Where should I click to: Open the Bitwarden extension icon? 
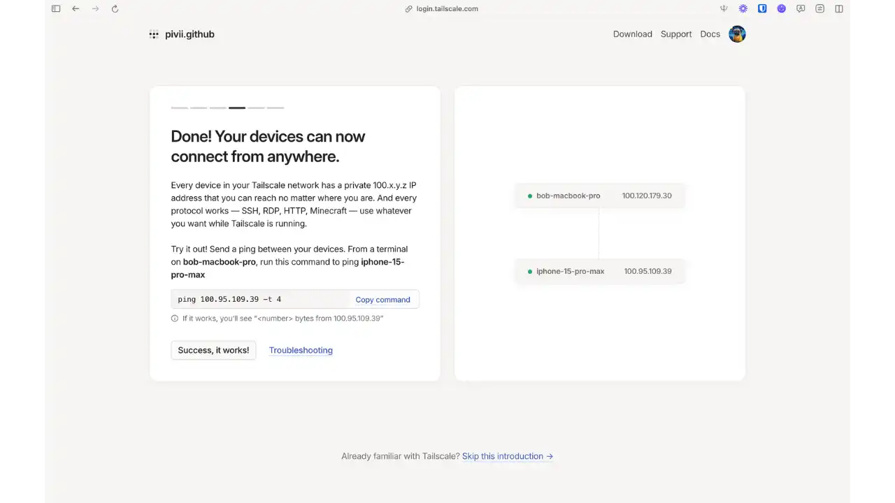pyautogui.click(x=762, y=8)
